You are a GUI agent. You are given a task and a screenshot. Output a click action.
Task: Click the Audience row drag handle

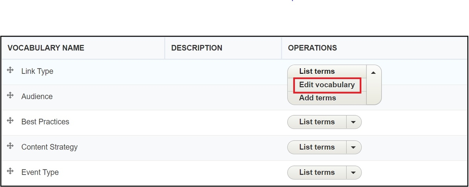10,95
